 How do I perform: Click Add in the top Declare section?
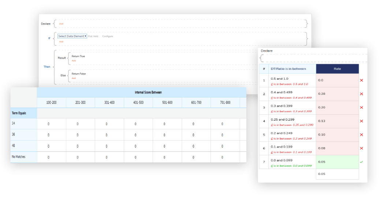pyautogui.click(x=61, y=24)
